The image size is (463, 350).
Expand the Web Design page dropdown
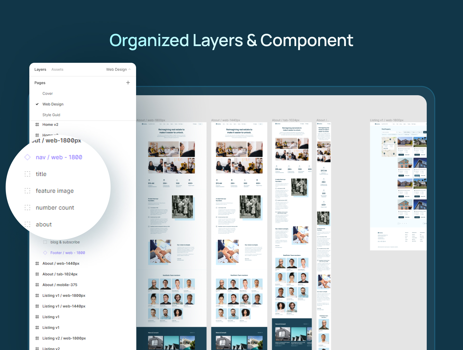(x=118, y=69)
